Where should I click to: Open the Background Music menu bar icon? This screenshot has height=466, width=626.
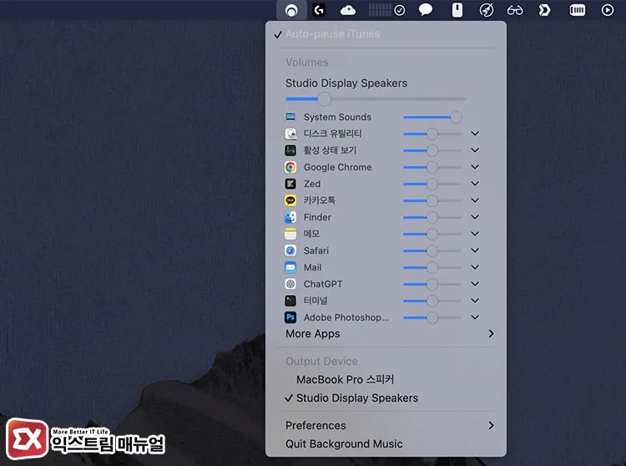[291, 10]
